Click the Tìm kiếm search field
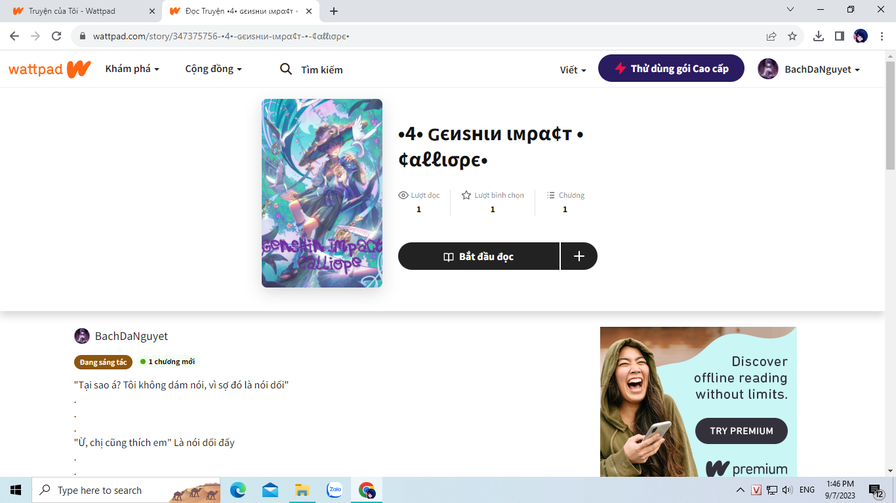The image size is (896, 503). click(321, 69)
